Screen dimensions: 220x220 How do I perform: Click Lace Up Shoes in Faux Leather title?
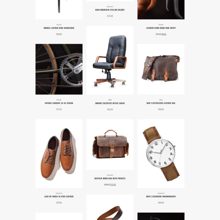point(59,196)
